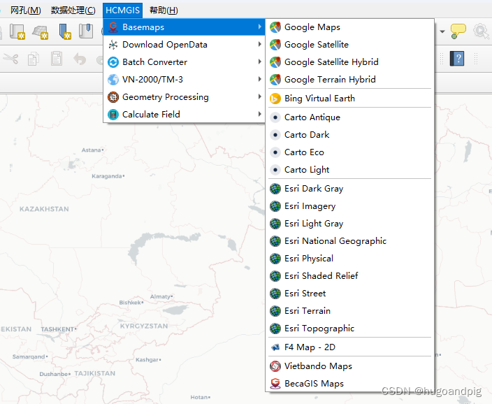Viewport: 492px width, 404px height.
Task: Open the 网孔(M) menu
Action: click(x=25, y=10)
